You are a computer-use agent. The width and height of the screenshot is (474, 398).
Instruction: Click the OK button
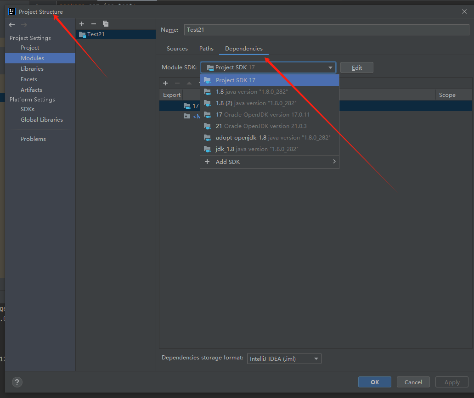[x=374, y=382]
